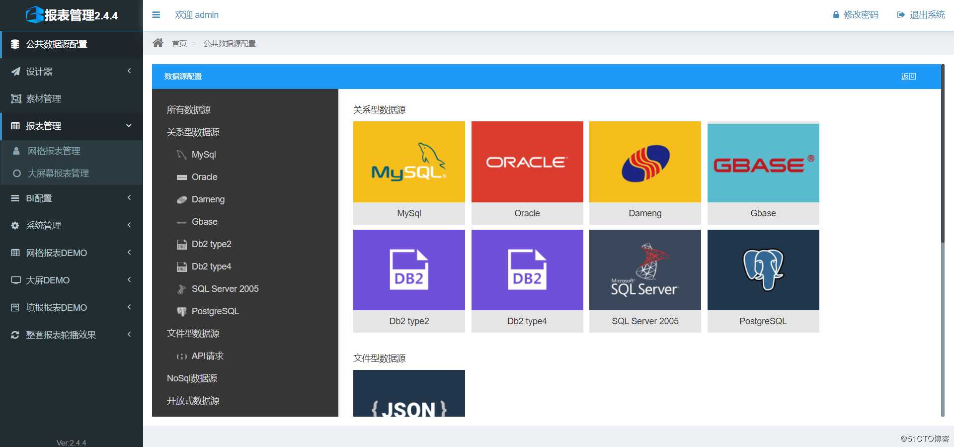Viewport: 954px width, 447px height.
Task: Click the lock icon beside 修改密码
Action: click(836, 15)
